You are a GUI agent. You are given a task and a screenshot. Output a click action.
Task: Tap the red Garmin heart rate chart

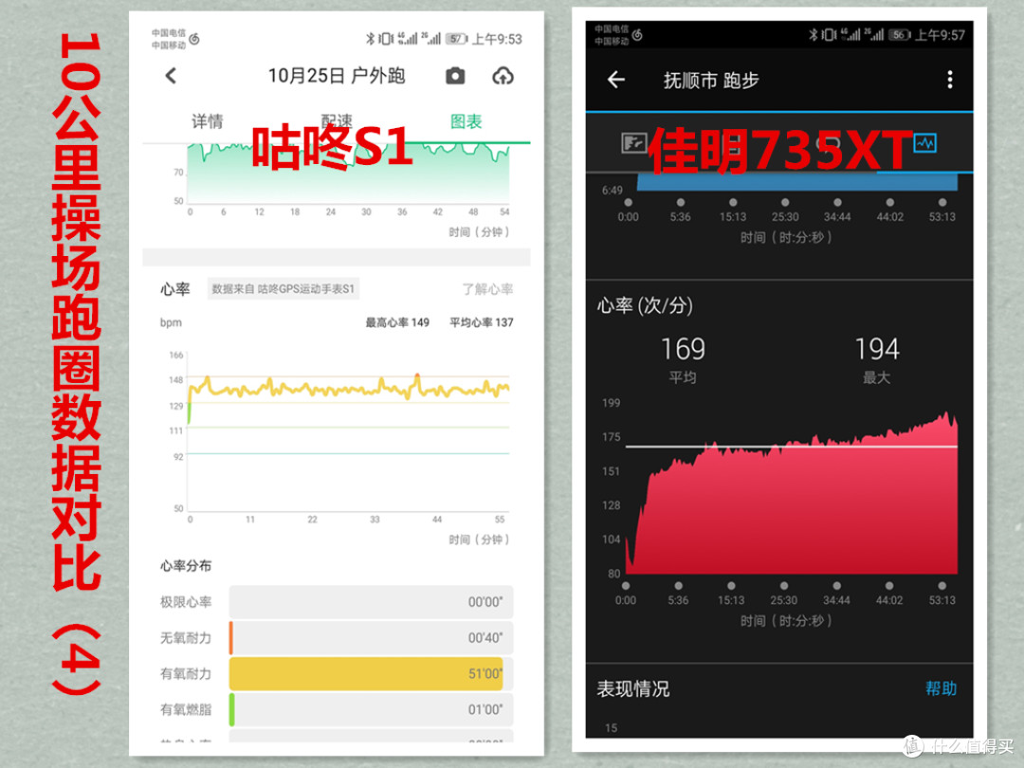(792, 491)
